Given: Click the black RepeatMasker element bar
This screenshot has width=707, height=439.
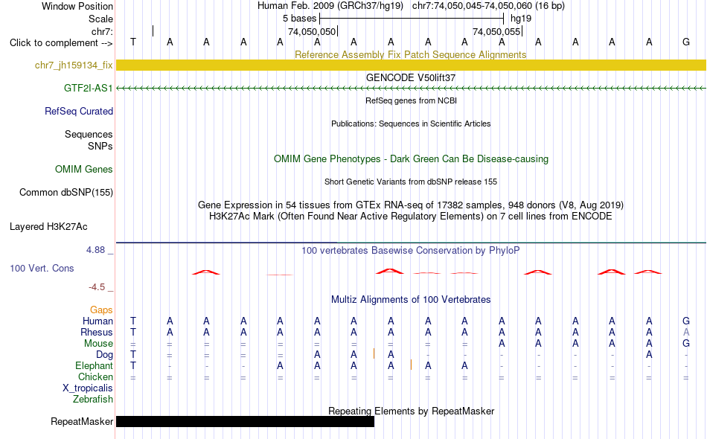Looking at the screenshot, I should (x=246, y=421).
